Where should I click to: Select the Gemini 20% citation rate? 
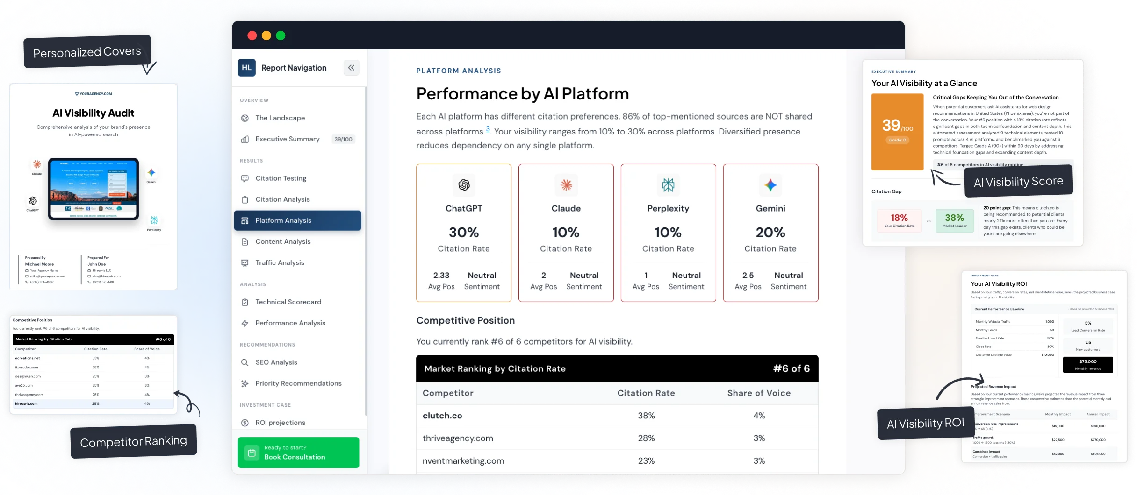(770, 233)
